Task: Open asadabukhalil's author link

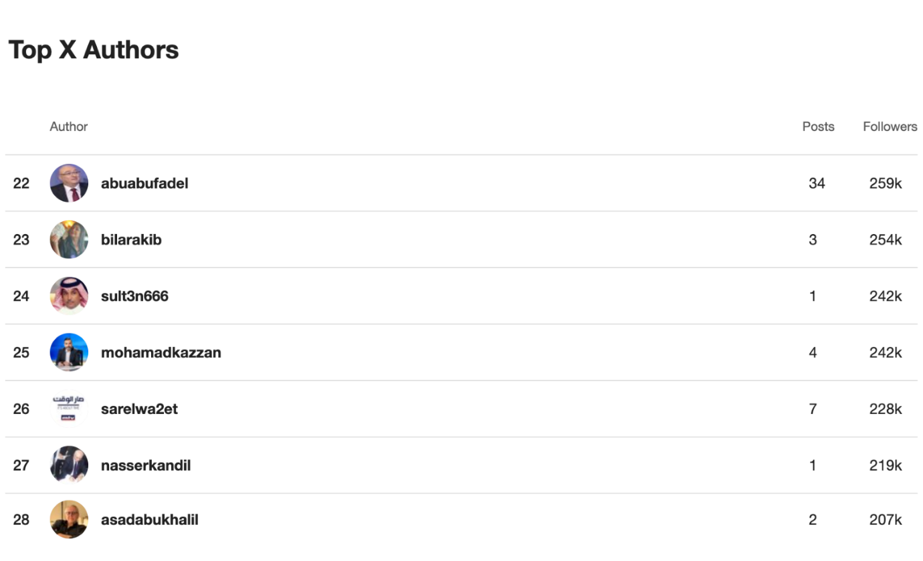Action: (x=150, y=520)
